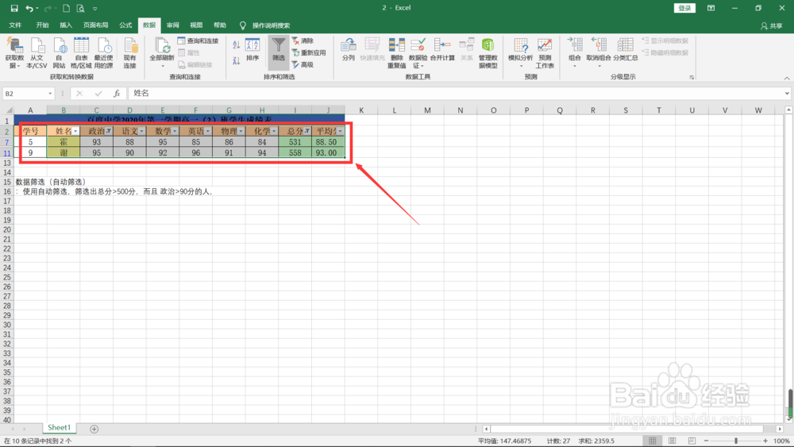The height and width of the screenshot is (447, 794).
Task: Switch to the 插入 Insert tab
Action: coord(66,25)
